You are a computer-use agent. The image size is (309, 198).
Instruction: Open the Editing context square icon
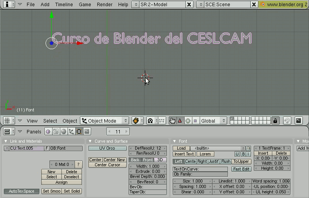pyautogui.click(x=79, y=131)
